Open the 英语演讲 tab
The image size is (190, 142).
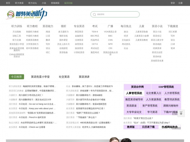(84, 77)
